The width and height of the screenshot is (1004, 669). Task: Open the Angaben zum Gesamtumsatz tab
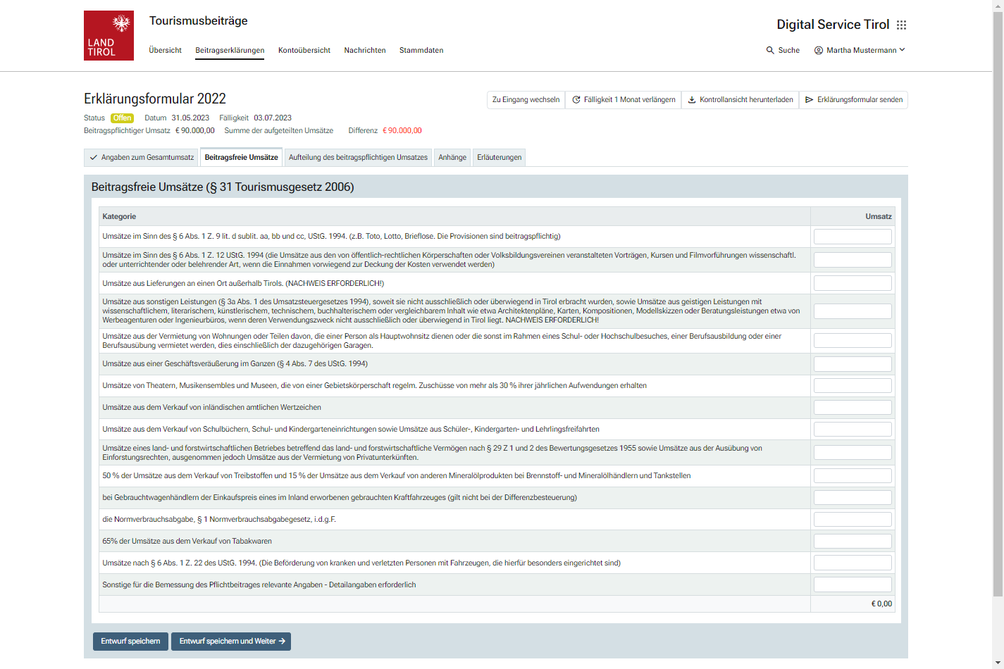pos(142,158)
